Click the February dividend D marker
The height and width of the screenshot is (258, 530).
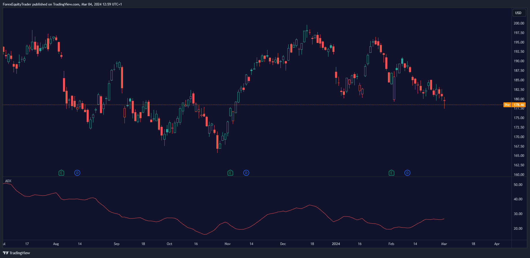point(407,173)
